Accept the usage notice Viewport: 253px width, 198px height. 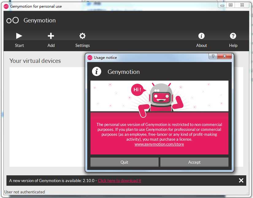[194, 162]
